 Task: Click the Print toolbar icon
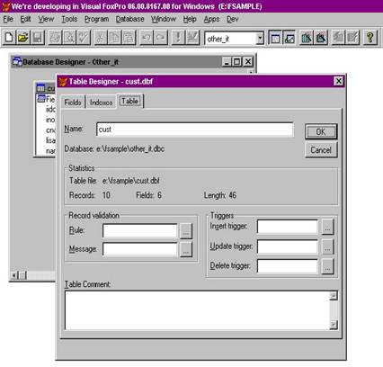(55, 38)
